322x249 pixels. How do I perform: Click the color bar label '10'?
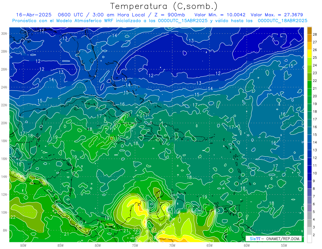click(315, 173)
